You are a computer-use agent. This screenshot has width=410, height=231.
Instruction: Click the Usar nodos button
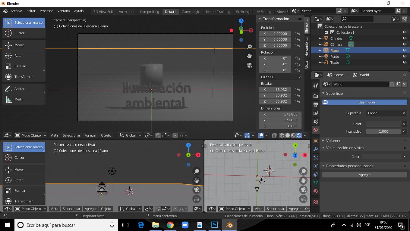click(365, 102)
